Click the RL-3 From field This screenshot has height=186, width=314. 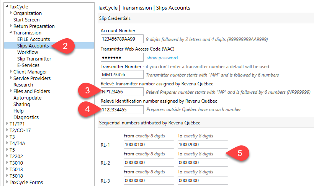(x=149, y=180)
